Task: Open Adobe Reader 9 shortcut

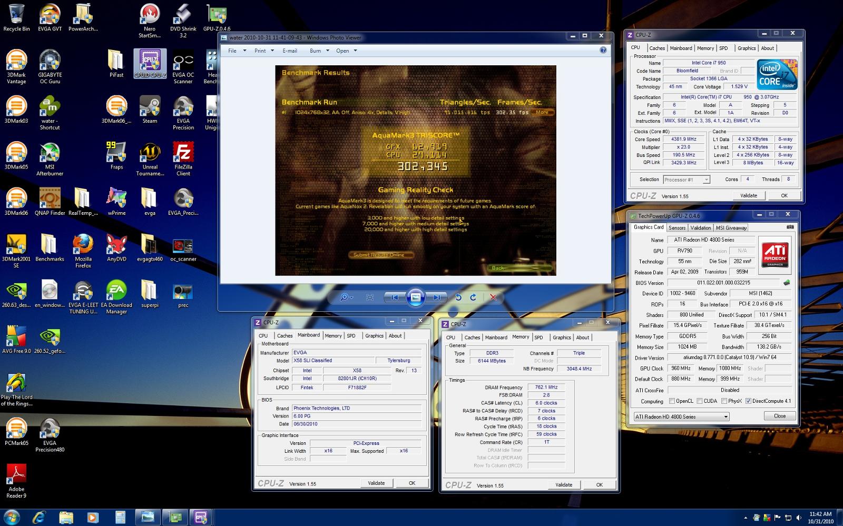Action: 16,481
